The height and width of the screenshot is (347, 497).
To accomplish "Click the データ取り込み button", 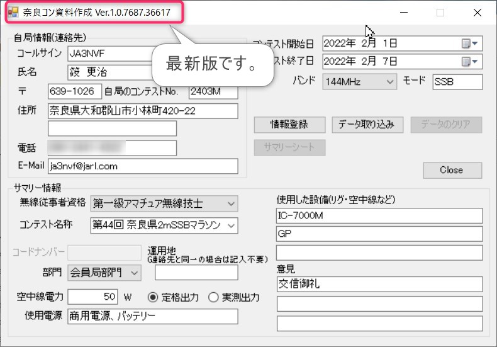I will pos(366,124).
